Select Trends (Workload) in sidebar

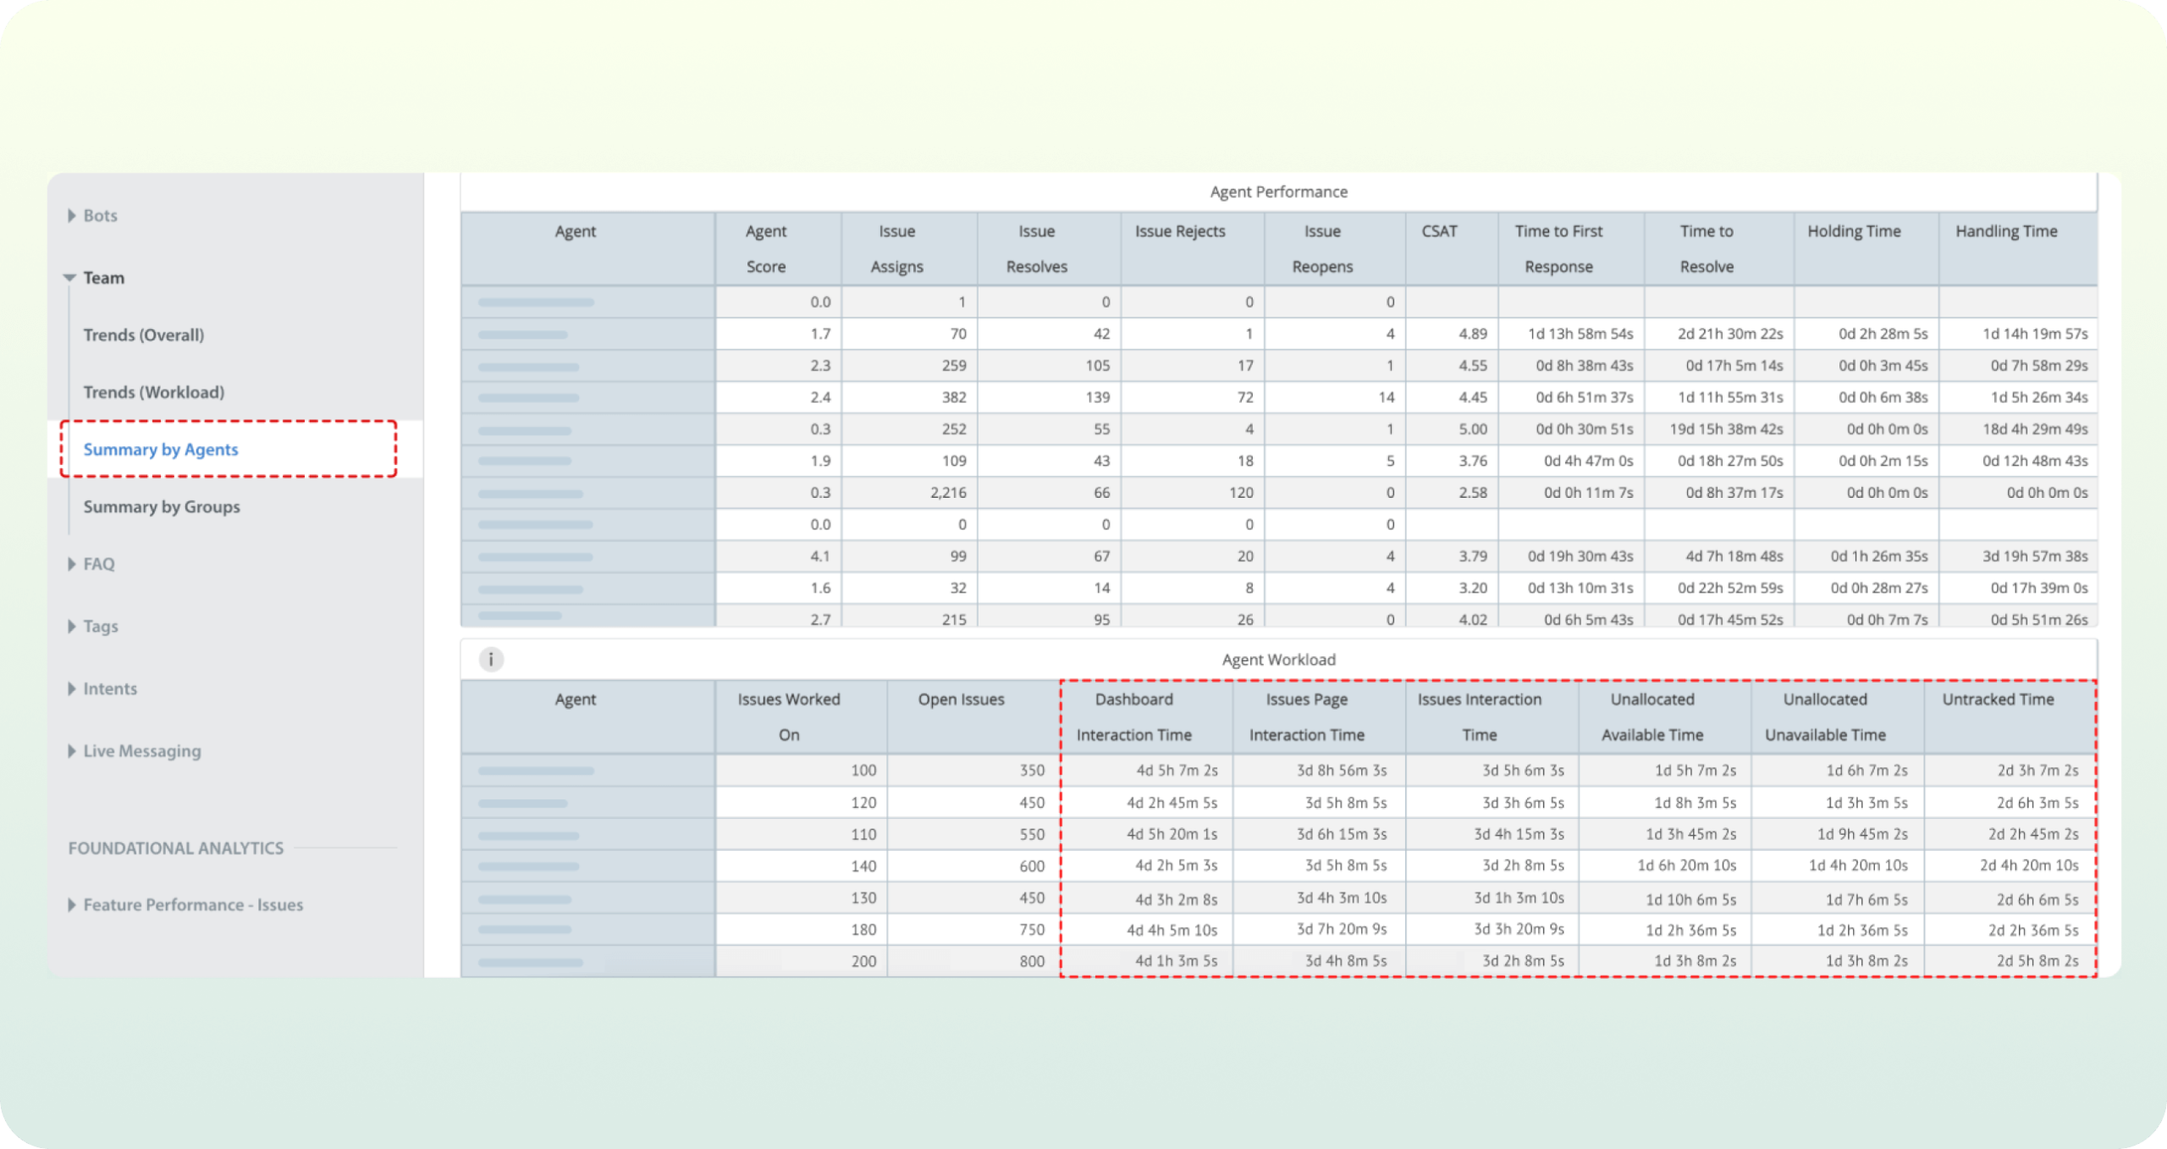[x=153, y=392]
